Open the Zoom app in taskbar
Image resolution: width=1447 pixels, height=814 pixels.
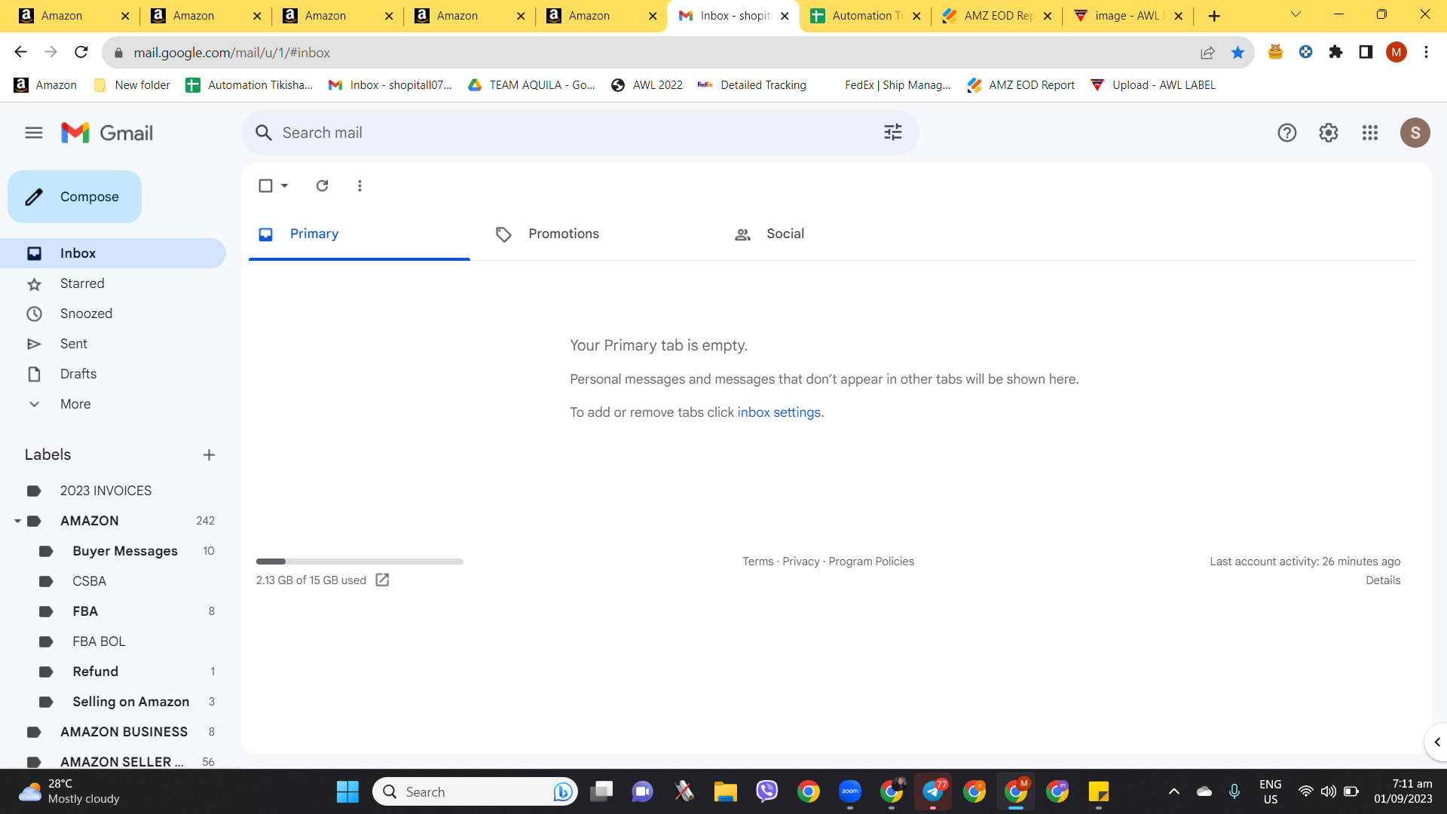[x=850, y=791]
